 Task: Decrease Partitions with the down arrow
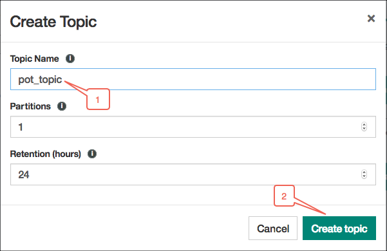[x=364, y=129]
